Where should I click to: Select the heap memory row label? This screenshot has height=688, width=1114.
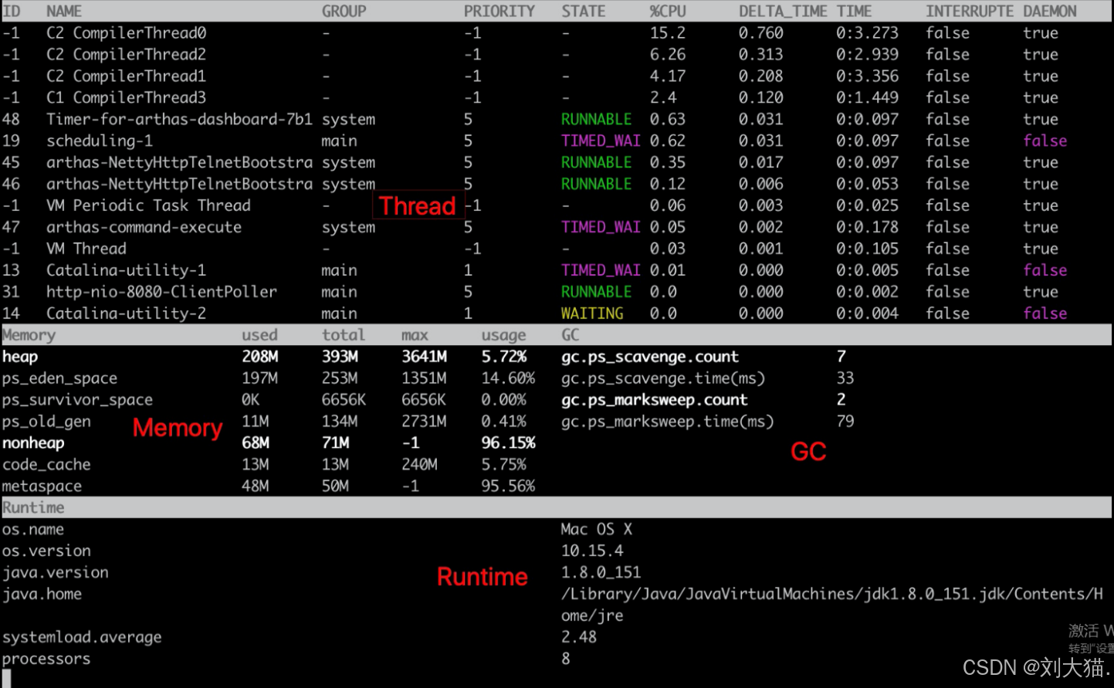(x=20, y=357)
